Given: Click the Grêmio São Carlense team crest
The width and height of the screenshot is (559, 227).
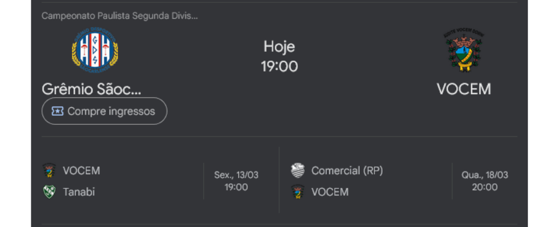Looking at the screenshot, I should (x=95, y=50).
